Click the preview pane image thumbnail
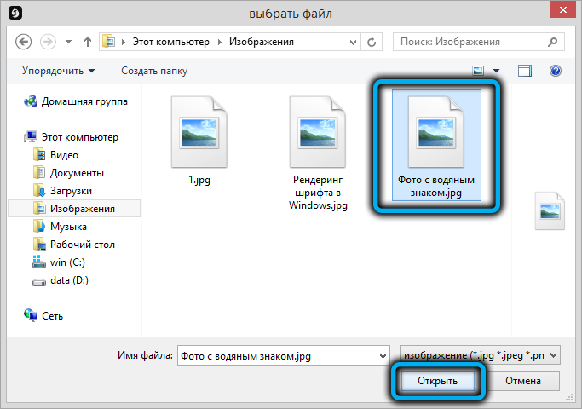The height and width of the screenshot is (409, 582). (x=550, y=210)
